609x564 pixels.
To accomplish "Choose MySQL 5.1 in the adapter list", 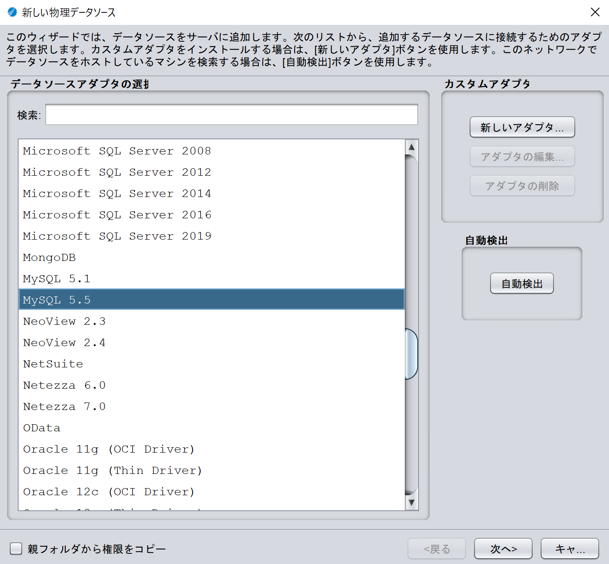I will click(212, 279).
